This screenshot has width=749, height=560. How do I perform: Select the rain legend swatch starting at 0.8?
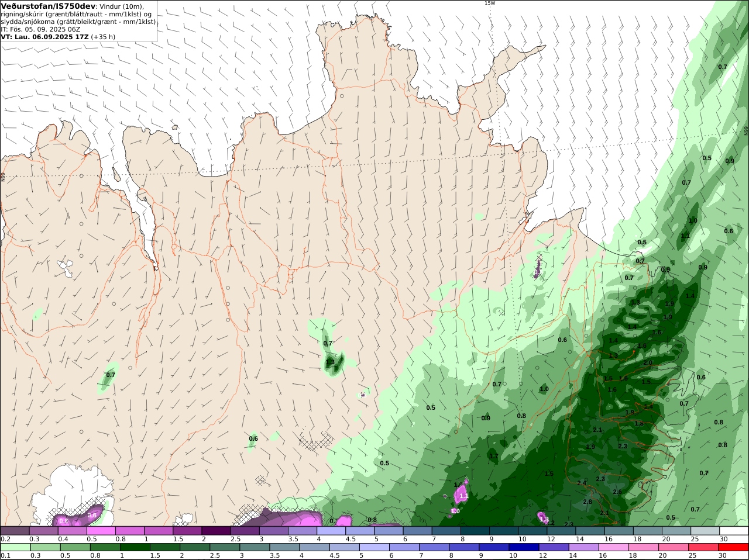pyautogui.click(x=105, y=547)
